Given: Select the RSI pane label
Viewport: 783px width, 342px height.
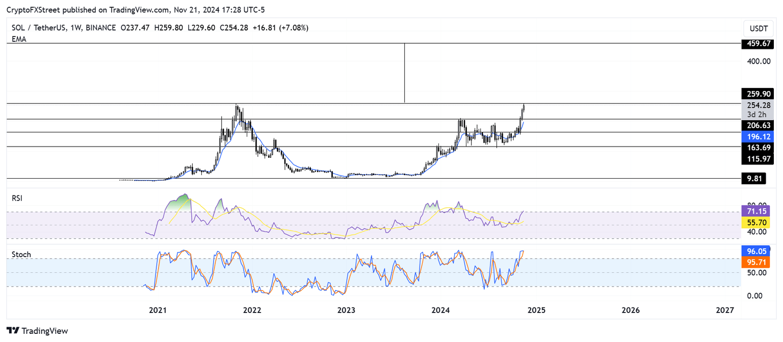Looking at the screenshot, I should tap(18, 198).
